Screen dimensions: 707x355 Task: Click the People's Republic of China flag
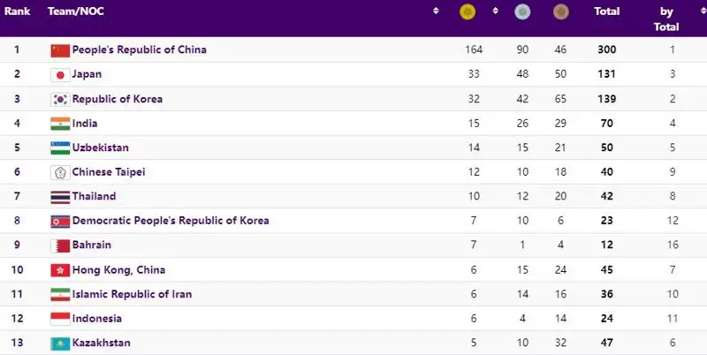click(60, 50)
